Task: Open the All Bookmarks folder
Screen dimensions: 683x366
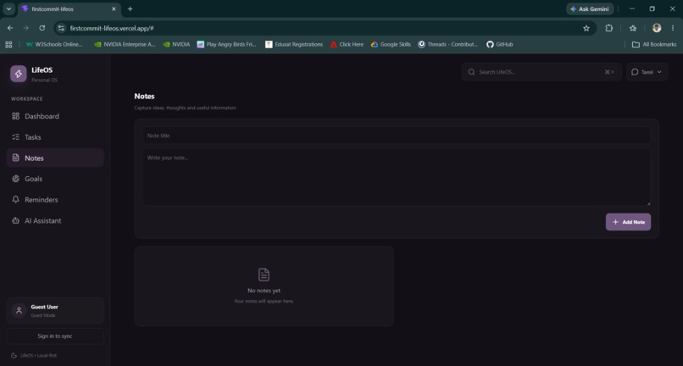Action: point(654,44)
